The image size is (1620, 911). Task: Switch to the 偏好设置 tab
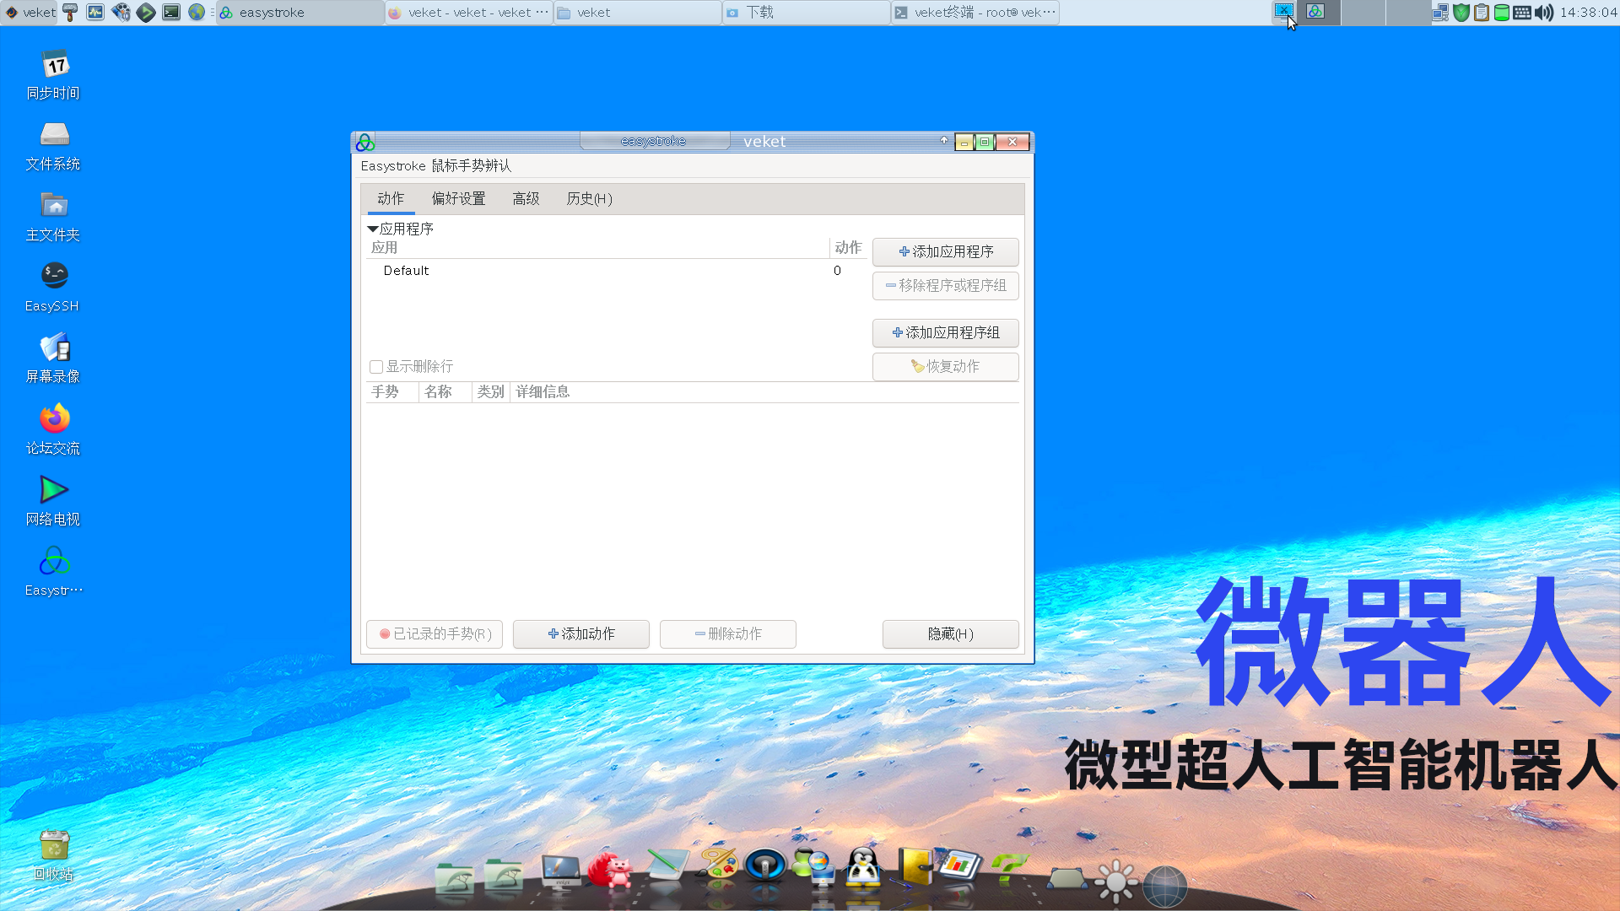coord(458,198)
